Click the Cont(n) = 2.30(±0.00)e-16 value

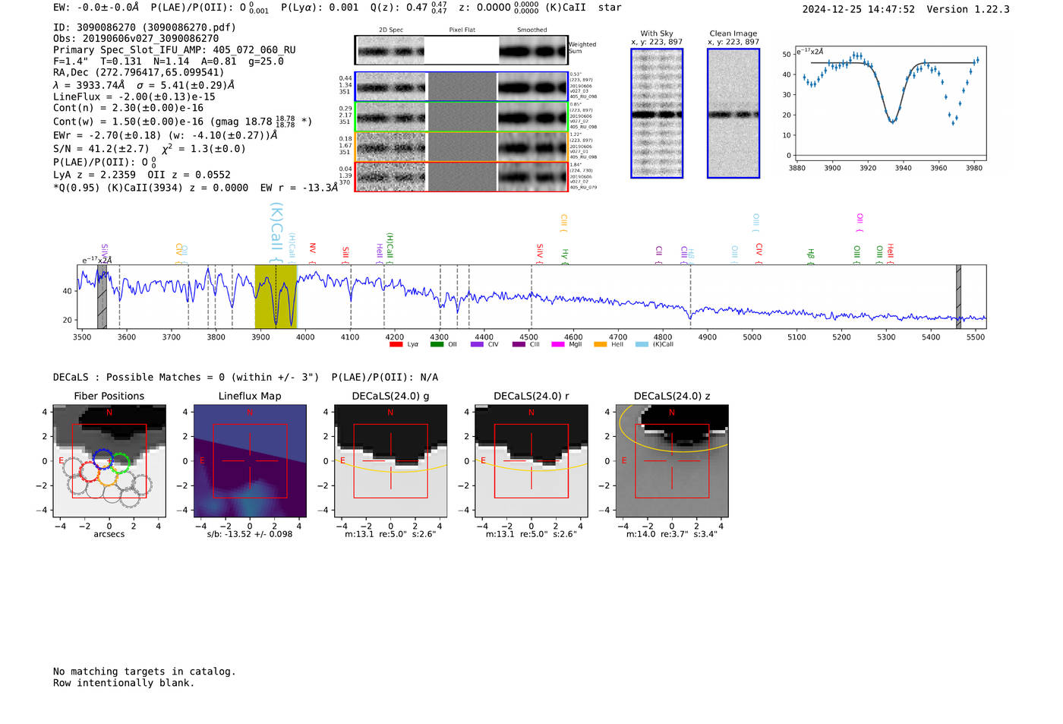pos(128,108)
